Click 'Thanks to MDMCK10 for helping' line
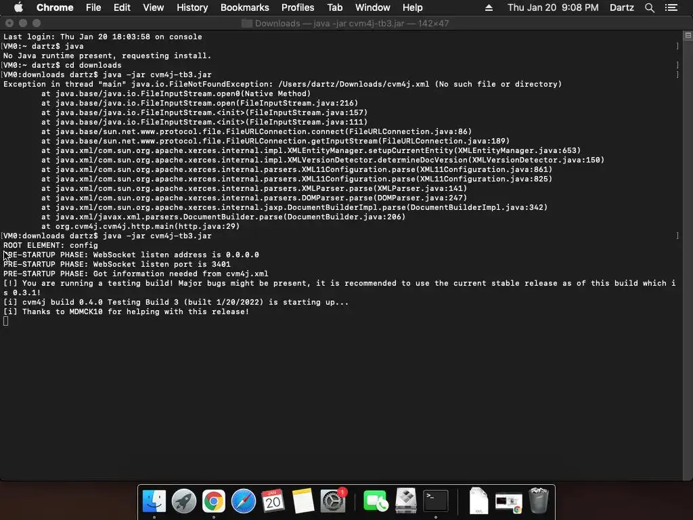 click(x=127, y=311)
